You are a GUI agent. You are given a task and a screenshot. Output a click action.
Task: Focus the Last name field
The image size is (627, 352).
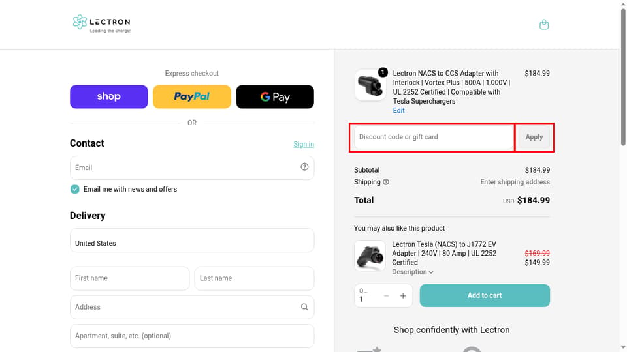click(254, 278)
